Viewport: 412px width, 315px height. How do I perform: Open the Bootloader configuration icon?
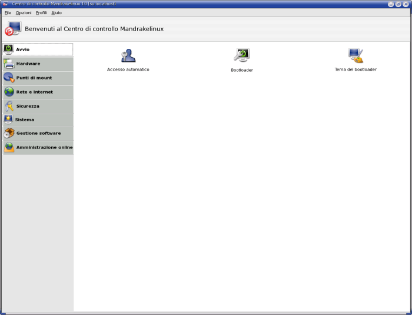(x=241, y=55)
